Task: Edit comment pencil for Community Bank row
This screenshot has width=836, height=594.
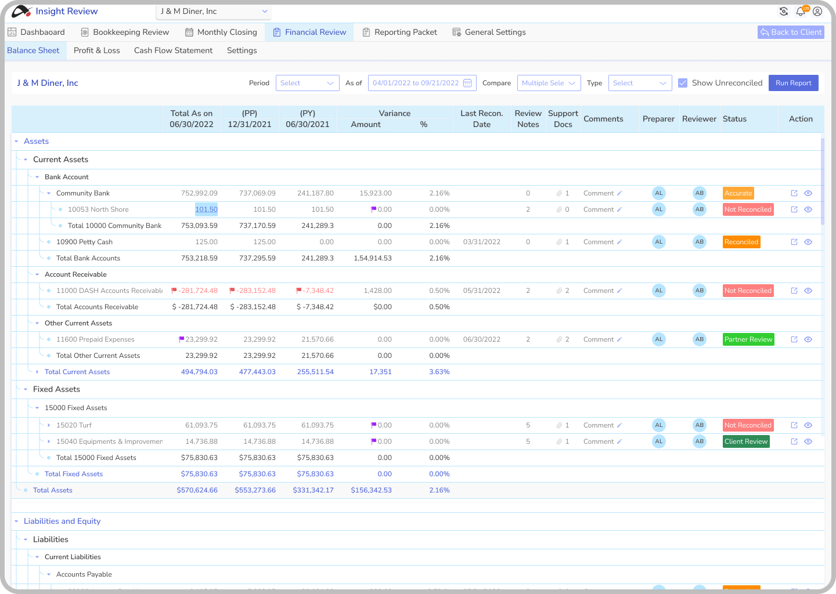Action: (619, 193)
